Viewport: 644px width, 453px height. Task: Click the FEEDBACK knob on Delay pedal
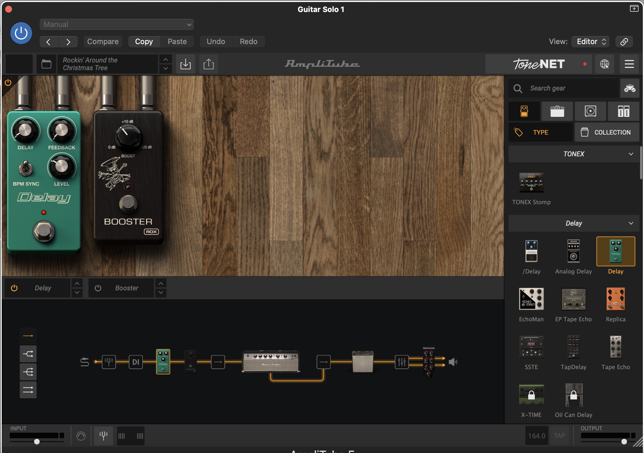pos(61,131)
